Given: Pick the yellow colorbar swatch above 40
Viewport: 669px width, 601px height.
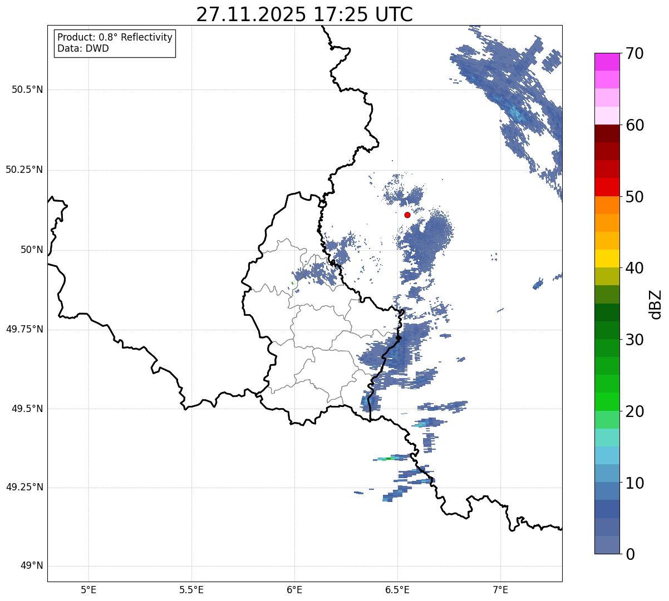Looking at the screenshot, I should pyautogui.click(x=607, y=259).
